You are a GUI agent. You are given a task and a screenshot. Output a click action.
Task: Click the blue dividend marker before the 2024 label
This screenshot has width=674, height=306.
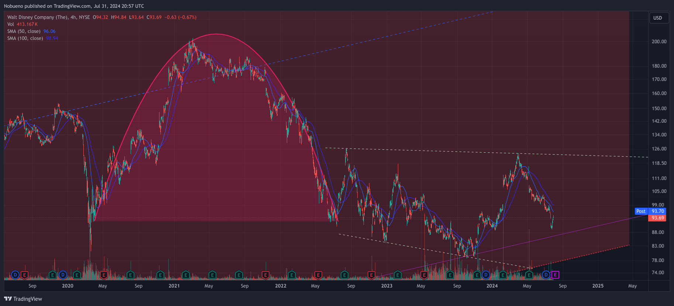pos(486,275)
